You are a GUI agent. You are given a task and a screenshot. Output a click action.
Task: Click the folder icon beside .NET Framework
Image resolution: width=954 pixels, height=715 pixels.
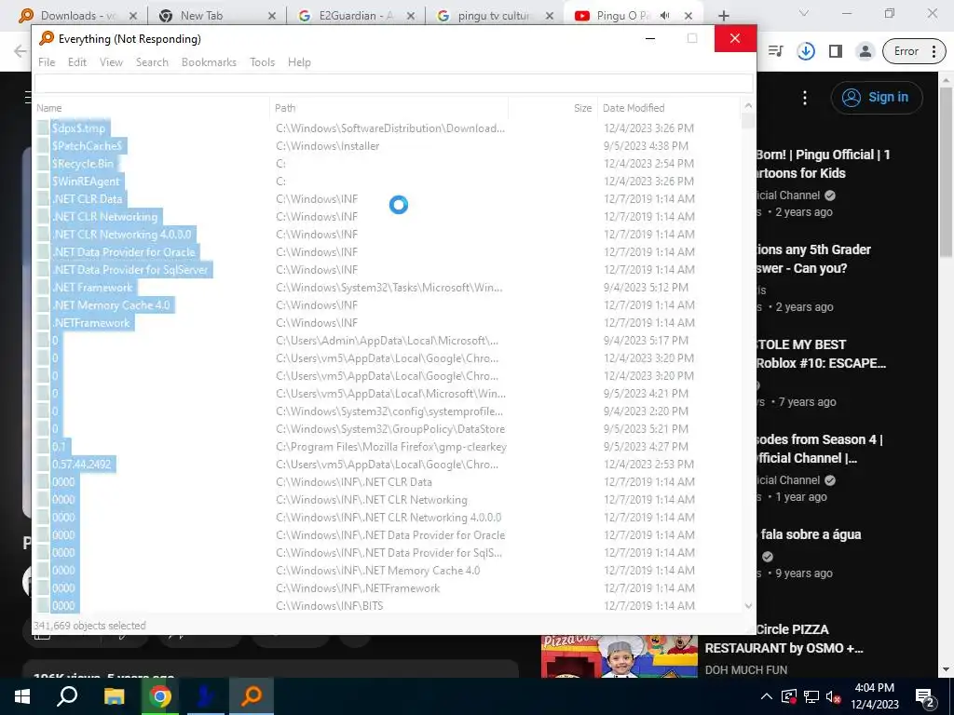[43, 288]
